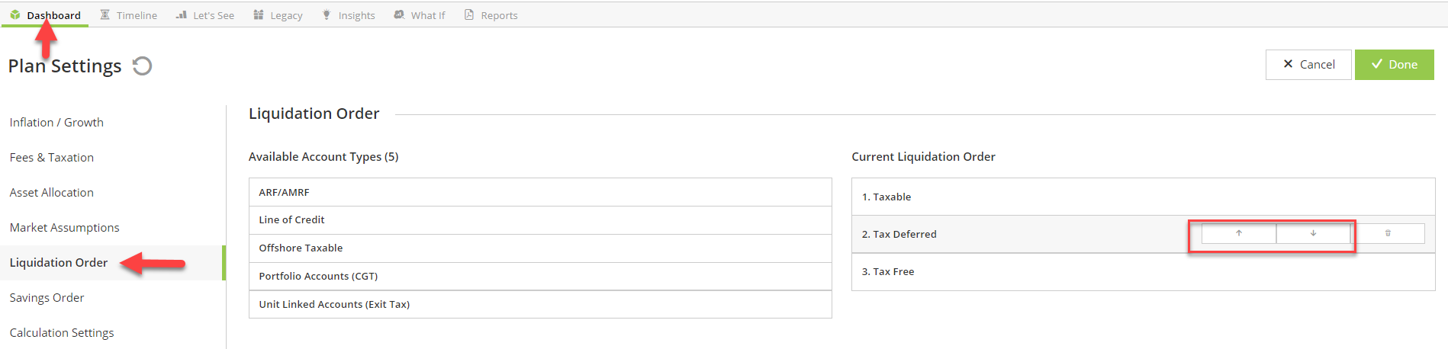Image resolution: width=1448 pixels, height=349 pixels.
Task: Open the Let's See tab
Action: (204, 15)
